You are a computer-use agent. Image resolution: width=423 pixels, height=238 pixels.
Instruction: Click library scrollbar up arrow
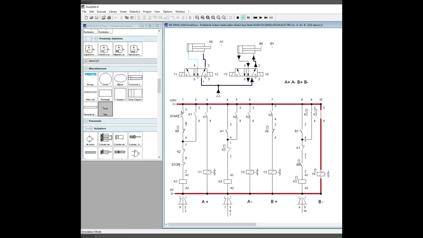pos(159,31)
